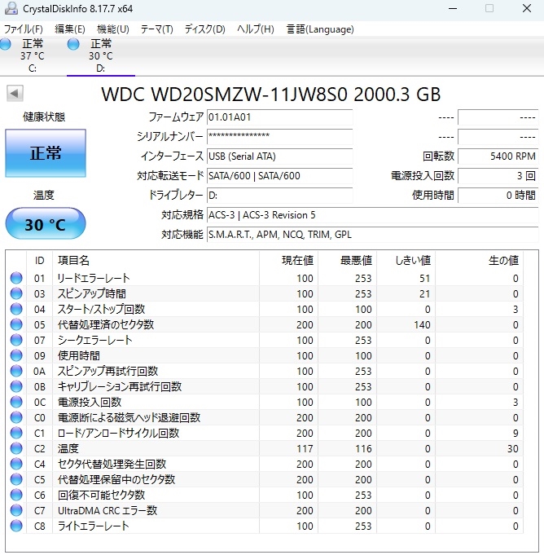
Task: Click the 生の値 column header
Action: pyautogui.click(x=480, y=261)
